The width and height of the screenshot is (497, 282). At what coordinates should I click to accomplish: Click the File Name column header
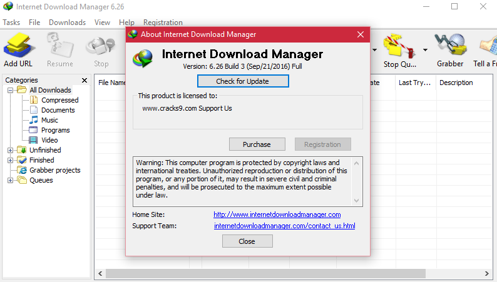click(111, 83)
